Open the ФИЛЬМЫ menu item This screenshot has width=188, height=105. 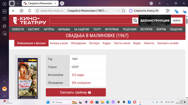coord(64,29)
